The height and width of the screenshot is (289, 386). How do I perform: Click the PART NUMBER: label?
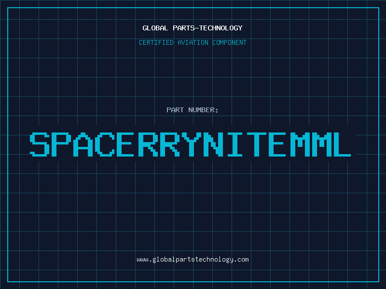193,110
